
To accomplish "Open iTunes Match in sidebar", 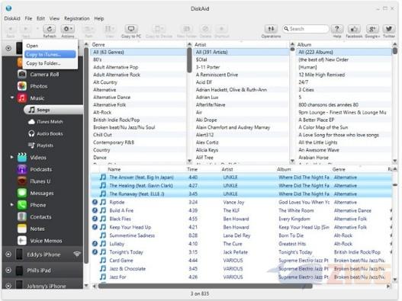I will [x=50, y=122].
